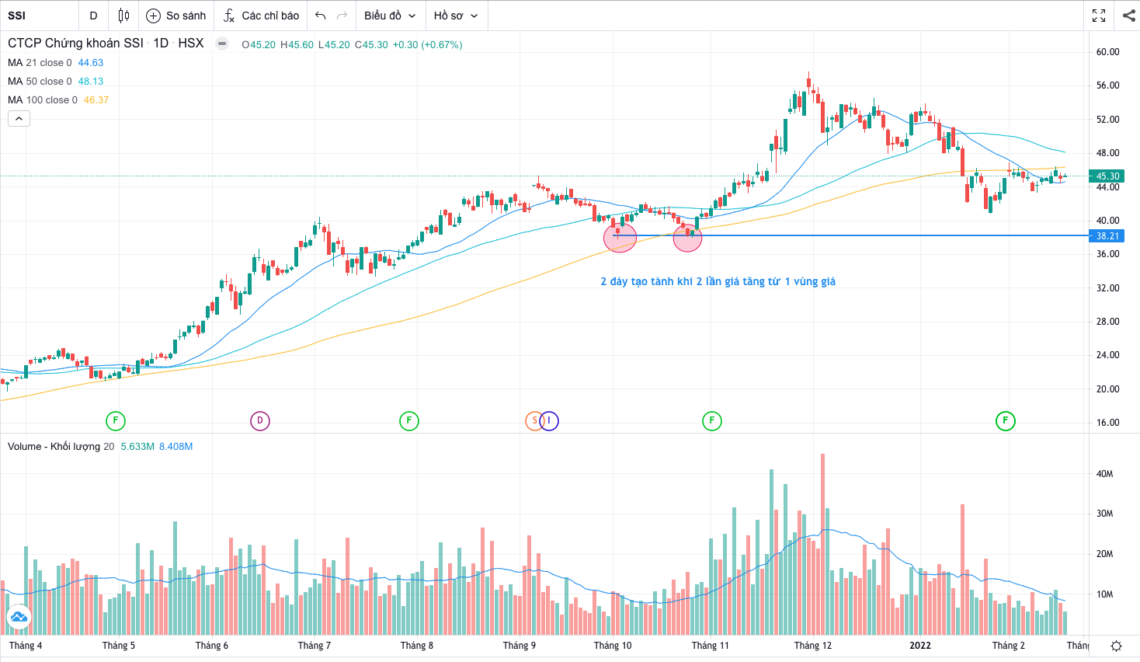Click the 60.00 price scale label

[x=1107, y=52]
